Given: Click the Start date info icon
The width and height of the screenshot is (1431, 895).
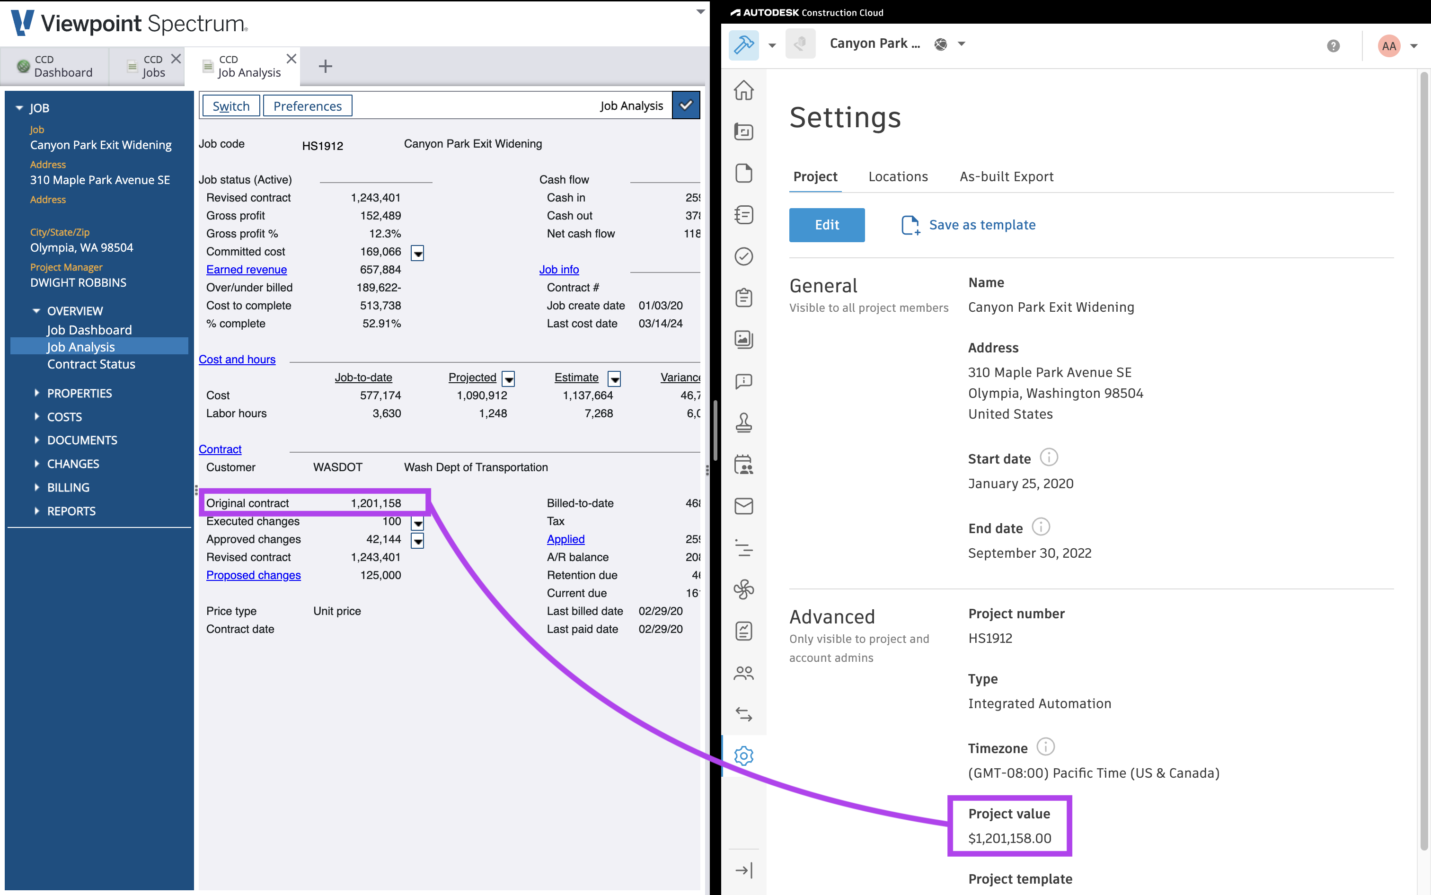Looking at the screenshot, I should [1049, 457].
